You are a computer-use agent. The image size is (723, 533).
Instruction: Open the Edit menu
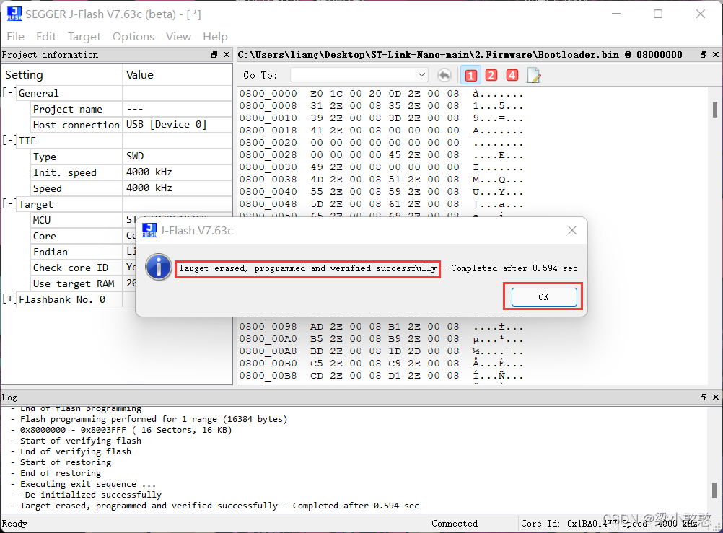coord(46,37)
